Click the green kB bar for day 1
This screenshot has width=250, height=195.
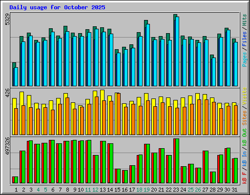click(x=16, y=180)
